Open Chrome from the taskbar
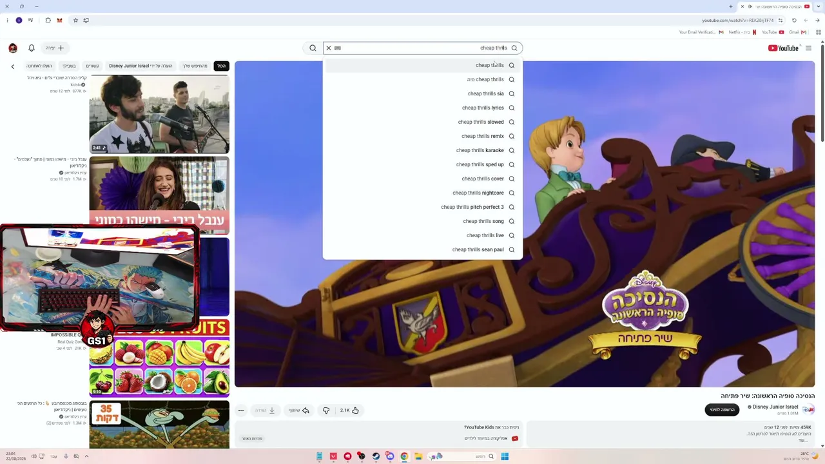The width and height of the screenshot is (825, 464). pos(404,456)
